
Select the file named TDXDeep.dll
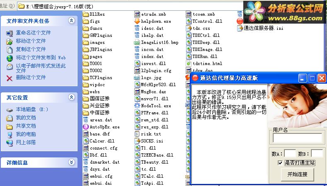pos(206,42)
